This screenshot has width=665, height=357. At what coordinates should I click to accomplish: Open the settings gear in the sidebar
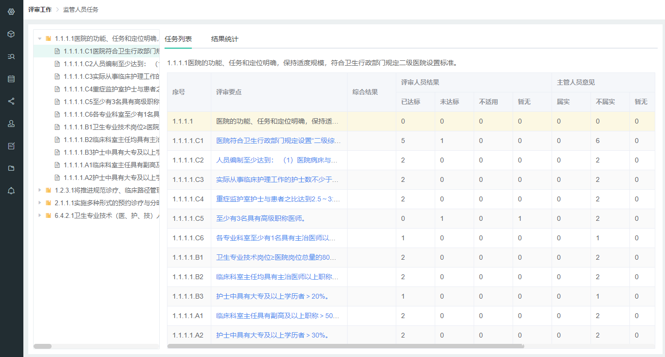click(x=11, y=12)
